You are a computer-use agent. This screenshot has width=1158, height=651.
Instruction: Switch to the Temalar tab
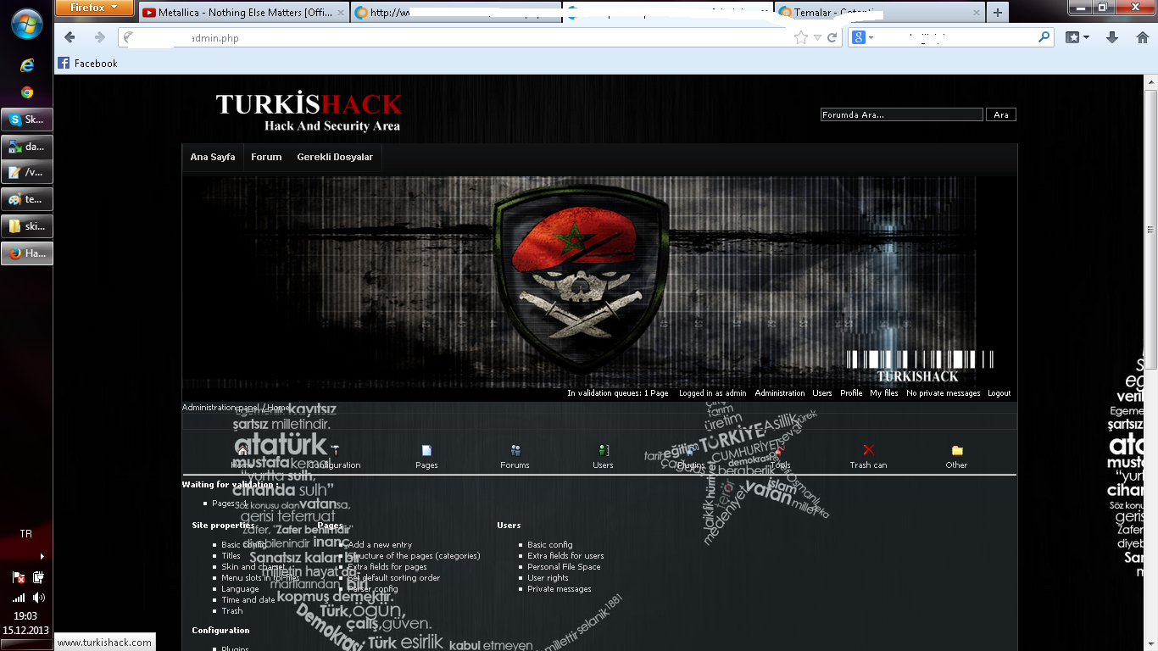pyautogui.click(x=879, y=12)
